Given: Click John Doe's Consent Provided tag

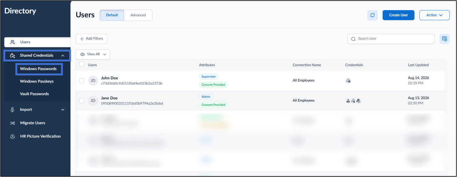Looking at the screenshot, I should point(213,85).
